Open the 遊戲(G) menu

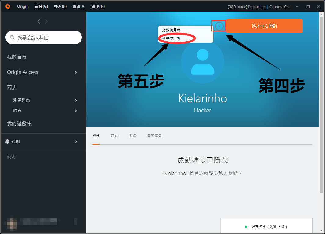pyautogui.click(x=41, y=6)
